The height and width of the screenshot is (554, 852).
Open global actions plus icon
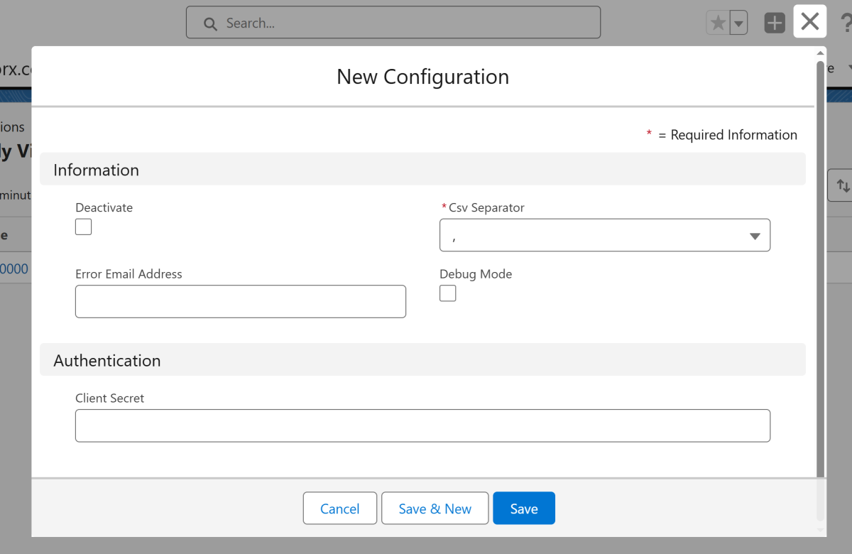(774, 23)
